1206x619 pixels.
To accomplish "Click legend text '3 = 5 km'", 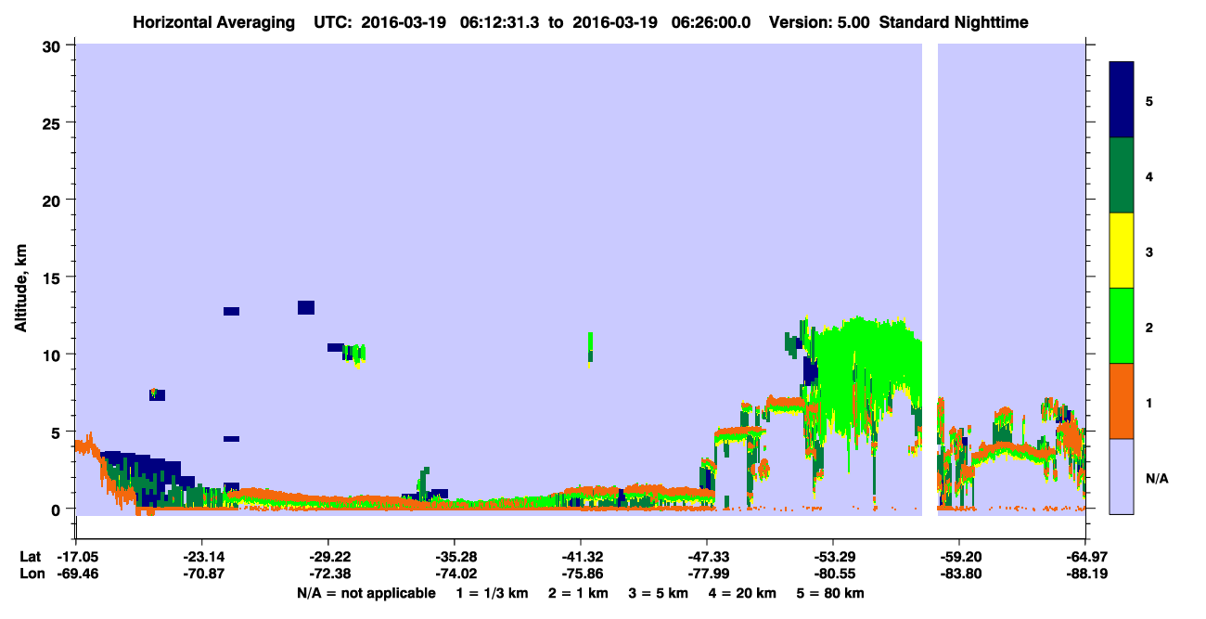I will click(659, 593).
